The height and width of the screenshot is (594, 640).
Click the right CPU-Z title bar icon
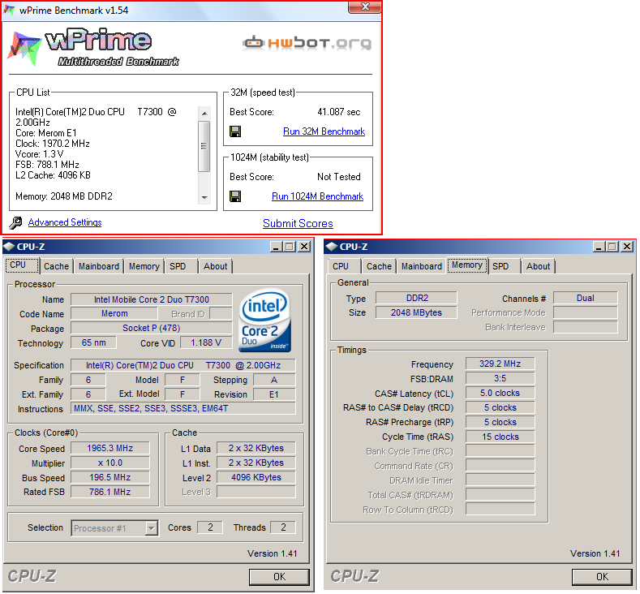(x=332, y=247)
